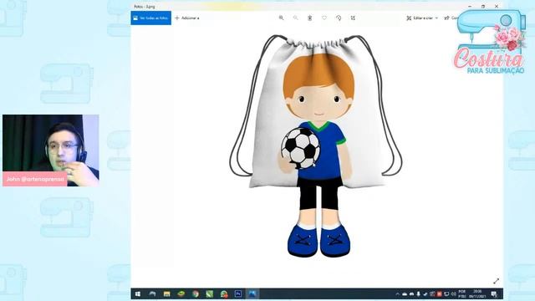This screenshot has width=535, height=301.
Task: Open taskbar icon next to Start button
Action: (152, 293)
